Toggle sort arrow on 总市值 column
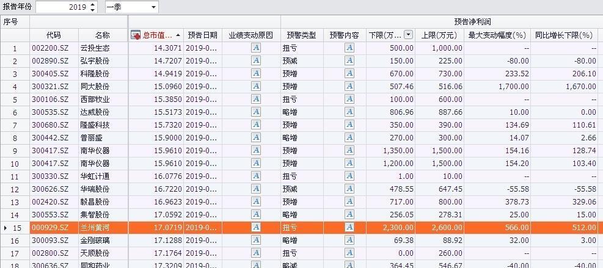 178,35
